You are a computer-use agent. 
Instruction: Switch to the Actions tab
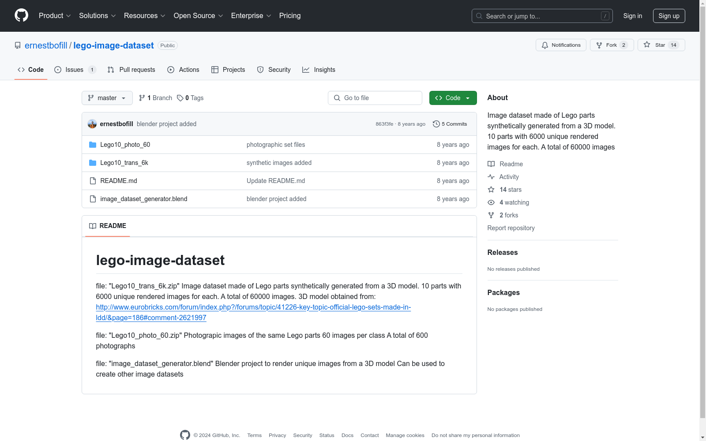click(x=184, y=70)
